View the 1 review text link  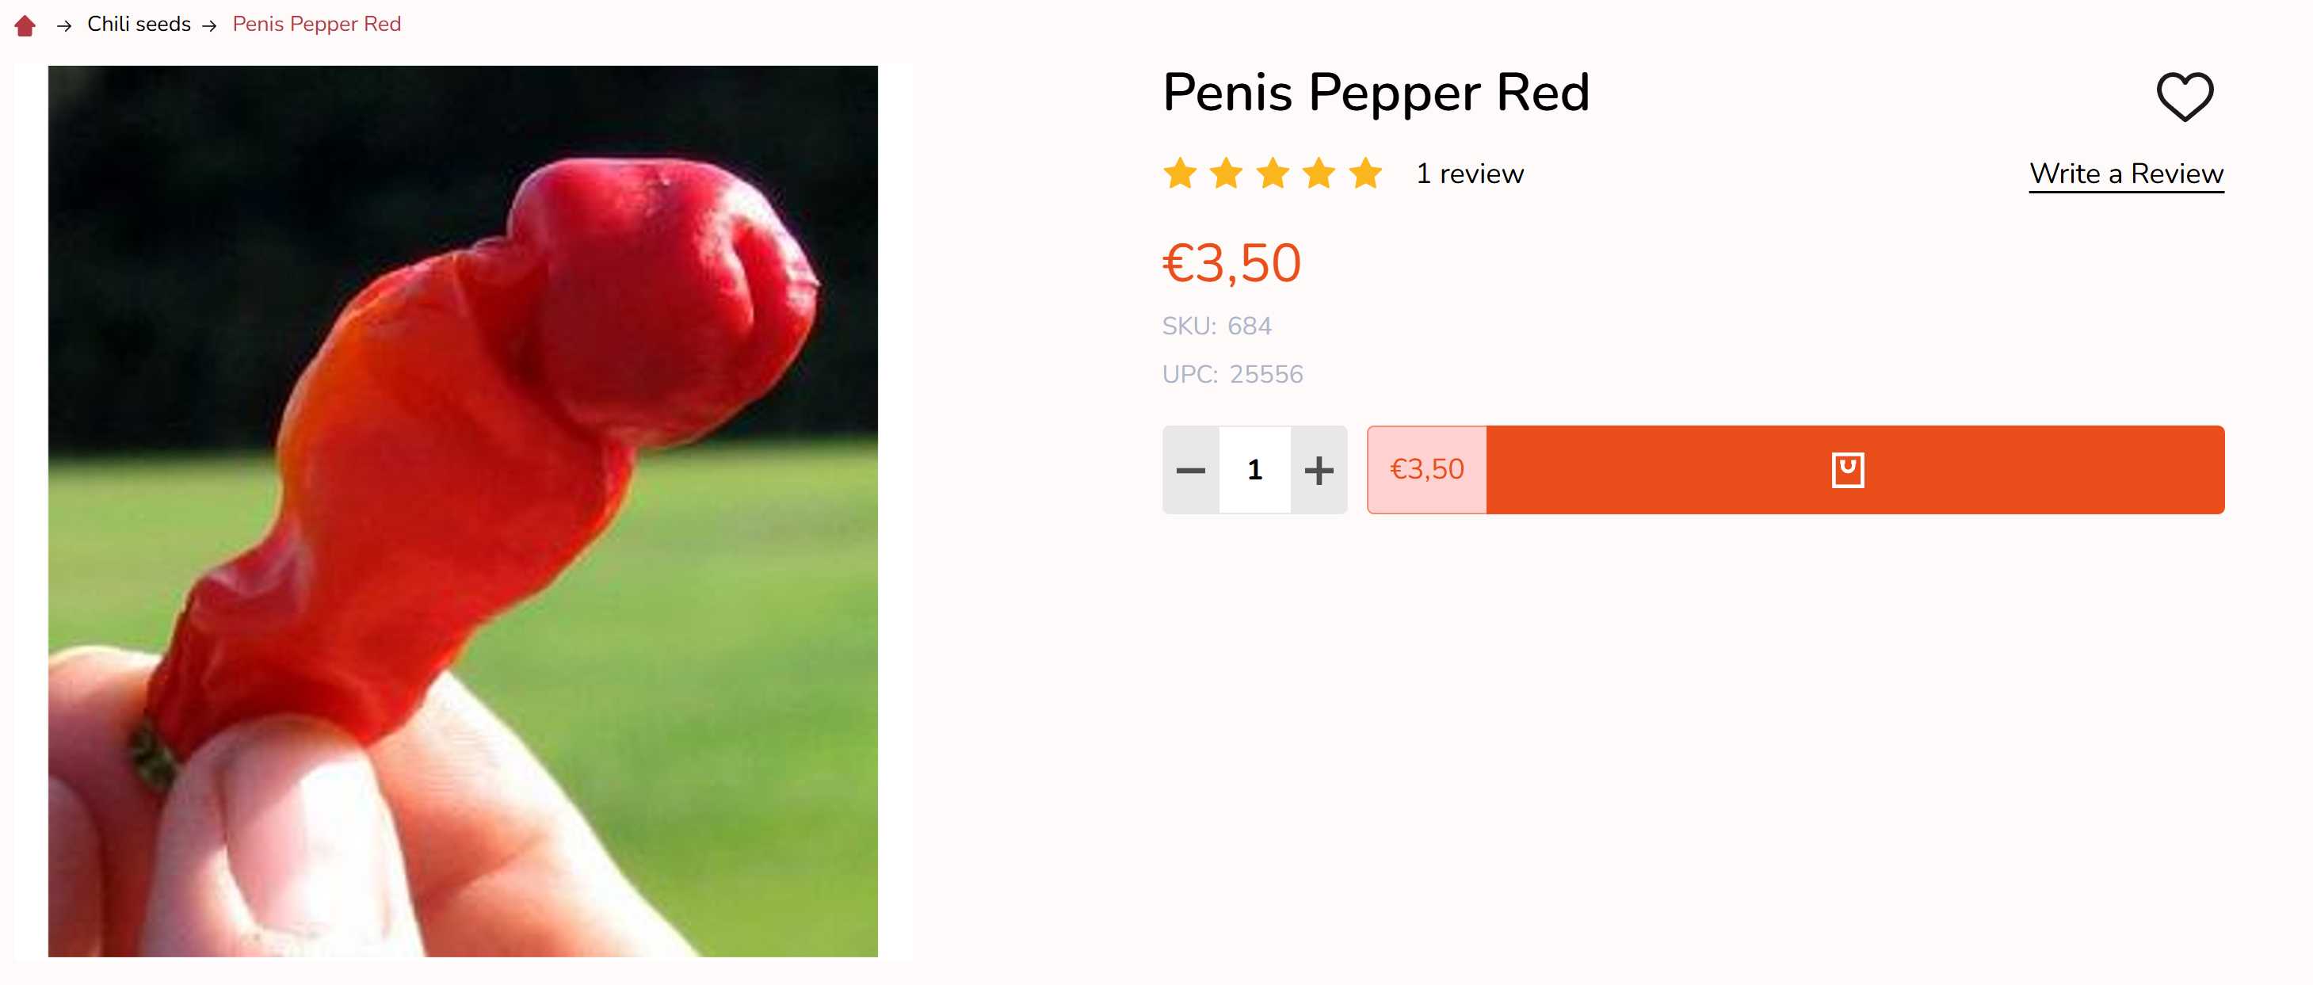click(x=1470, y=174)
